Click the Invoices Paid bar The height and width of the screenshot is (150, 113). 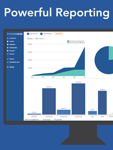tap(64, 112)
